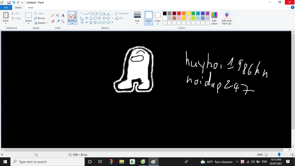The width and height of the screenshot is (295, 166).
Task: Select the Magnifier tool
Action: [63, 21]
